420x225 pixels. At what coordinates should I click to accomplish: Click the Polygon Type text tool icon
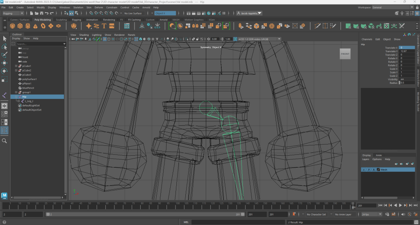point(104,26)
